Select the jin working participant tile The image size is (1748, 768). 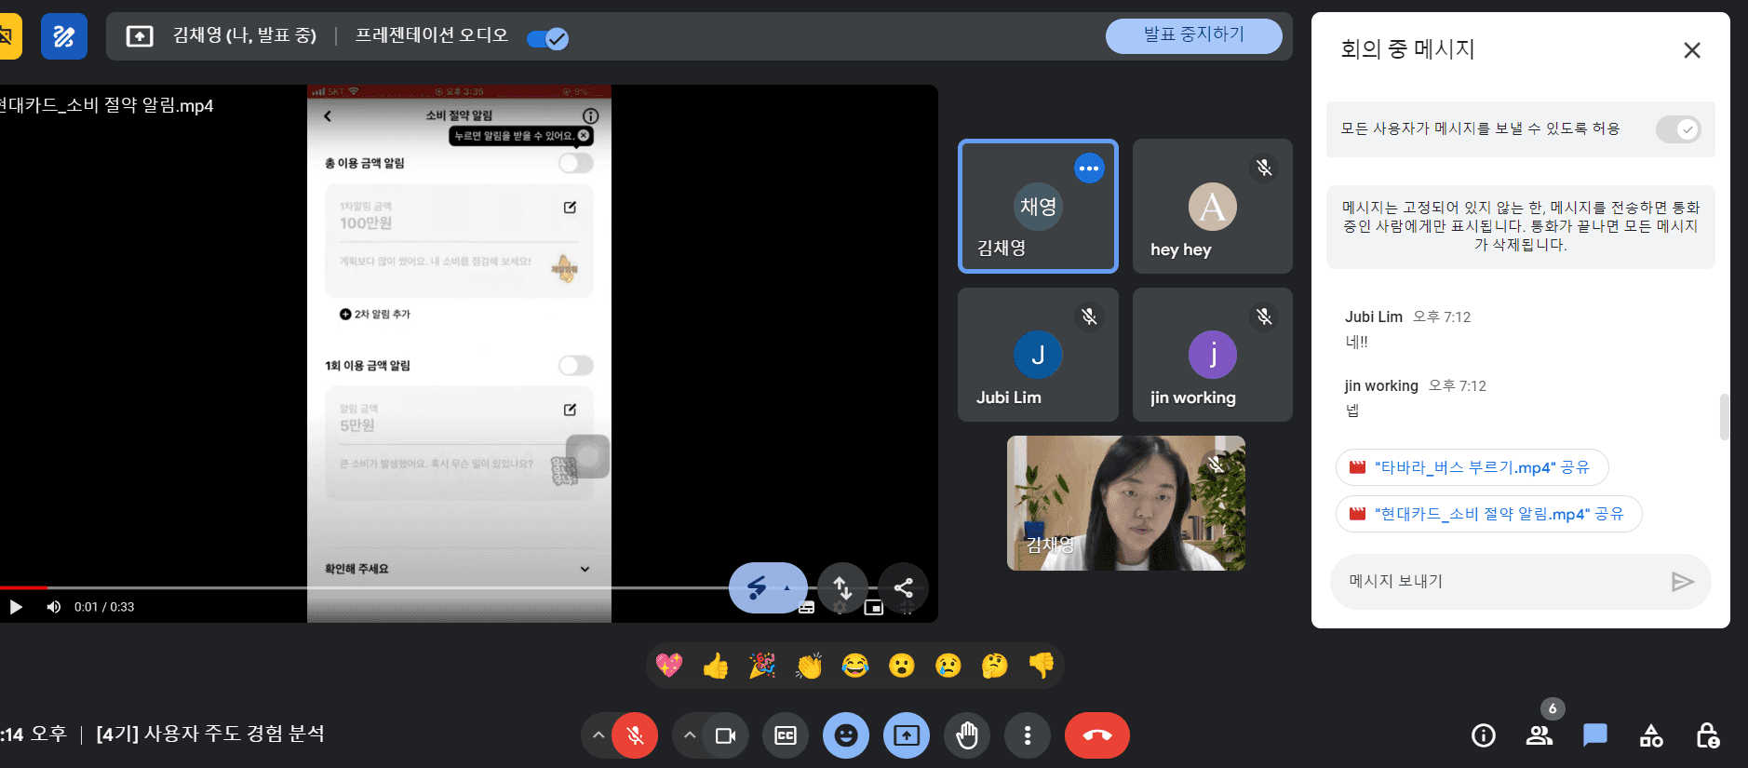pyautogui.click(x=1212, y=355)
